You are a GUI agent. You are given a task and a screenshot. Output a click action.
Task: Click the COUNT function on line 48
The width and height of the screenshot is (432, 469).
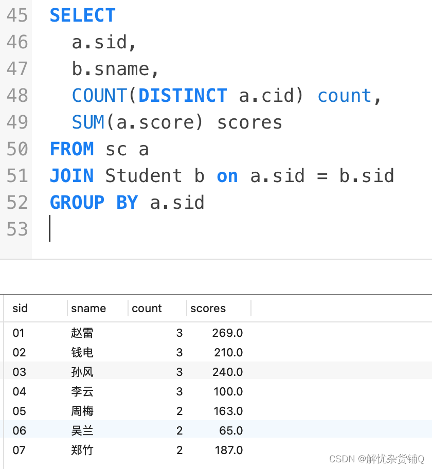(99, 96)
